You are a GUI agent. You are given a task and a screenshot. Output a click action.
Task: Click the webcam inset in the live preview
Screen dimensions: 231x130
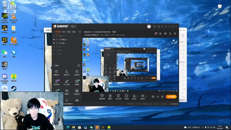(96, 84)
